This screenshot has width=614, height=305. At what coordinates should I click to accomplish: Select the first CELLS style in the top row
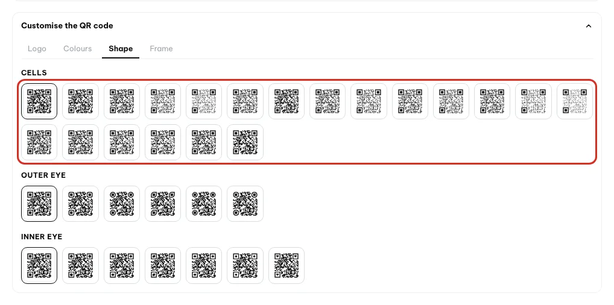click(39, 101)
